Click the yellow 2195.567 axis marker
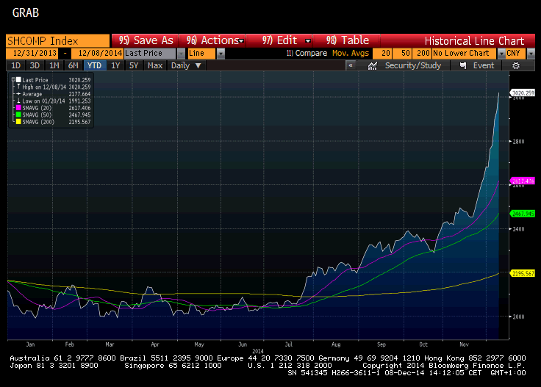This screenshot has width=541, height=387. coord(523,273)
